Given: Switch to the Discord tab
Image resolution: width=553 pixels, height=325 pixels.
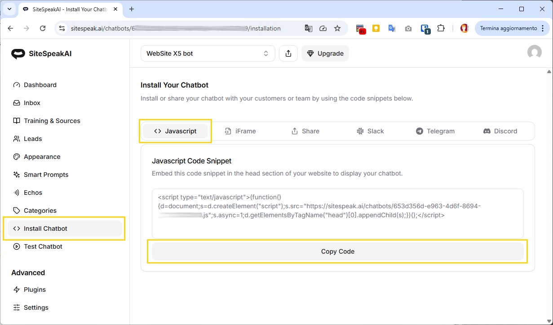Looking at the screenshot, I should tap(500, 131).
